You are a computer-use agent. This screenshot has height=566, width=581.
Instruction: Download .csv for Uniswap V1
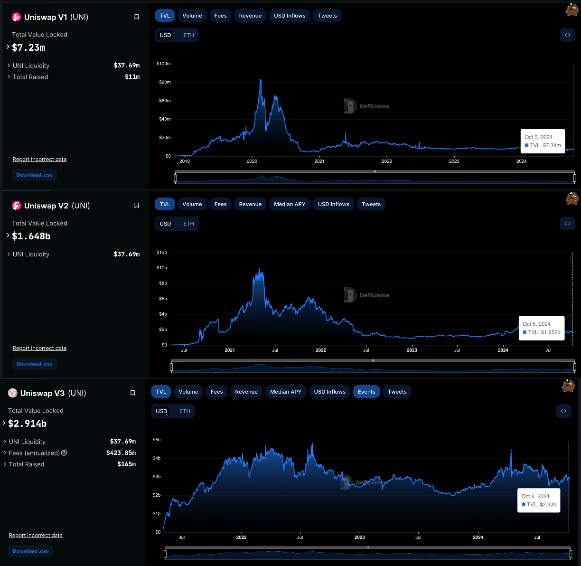pyautogui.click(x=35, y=175)
